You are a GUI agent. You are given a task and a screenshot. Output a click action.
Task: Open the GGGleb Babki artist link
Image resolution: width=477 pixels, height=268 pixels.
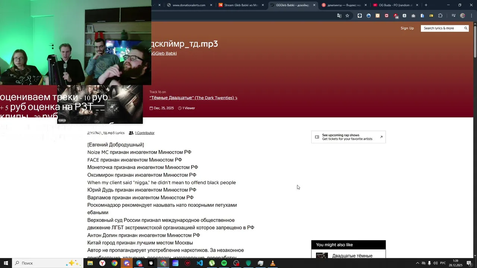(x=163, y=53)
